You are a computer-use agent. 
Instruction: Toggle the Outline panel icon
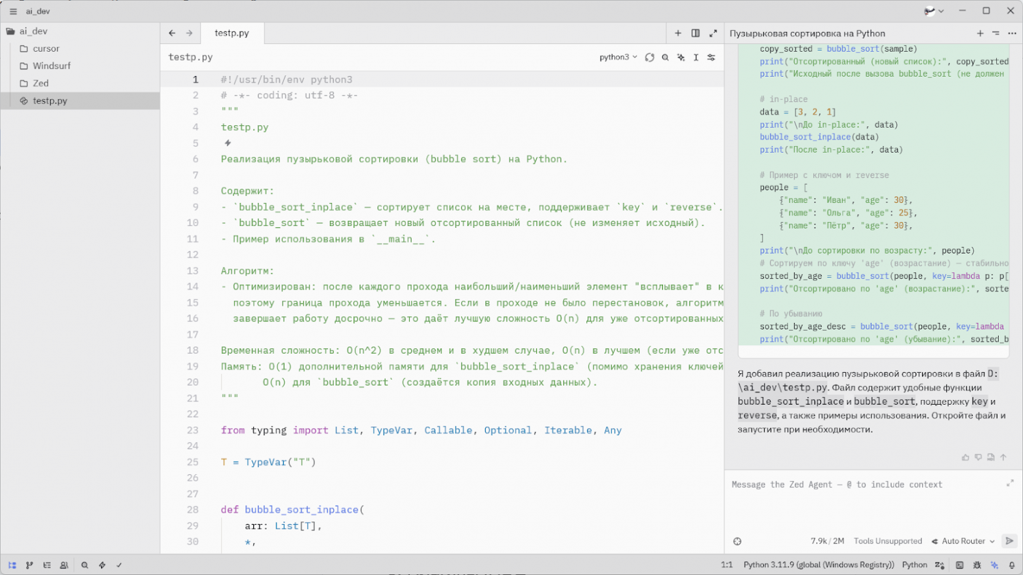coord(47,565)
